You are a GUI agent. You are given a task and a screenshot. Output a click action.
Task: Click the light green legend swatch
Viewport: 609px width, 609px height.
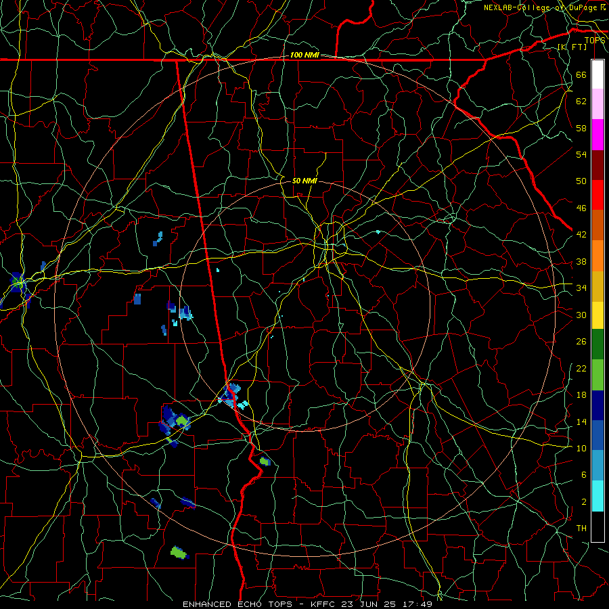pyautogui.click(x=597, y=375)
